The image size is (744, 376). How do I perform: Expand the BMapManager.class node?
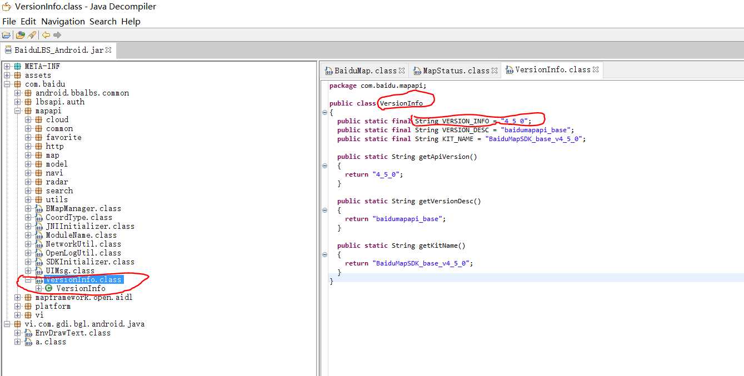point(28,208)
